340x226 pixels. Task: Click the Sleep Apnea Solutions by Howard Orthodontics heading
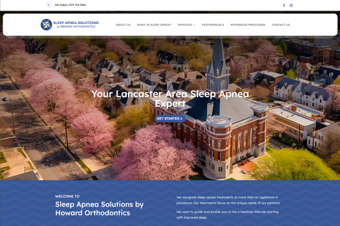coord(99,208)
